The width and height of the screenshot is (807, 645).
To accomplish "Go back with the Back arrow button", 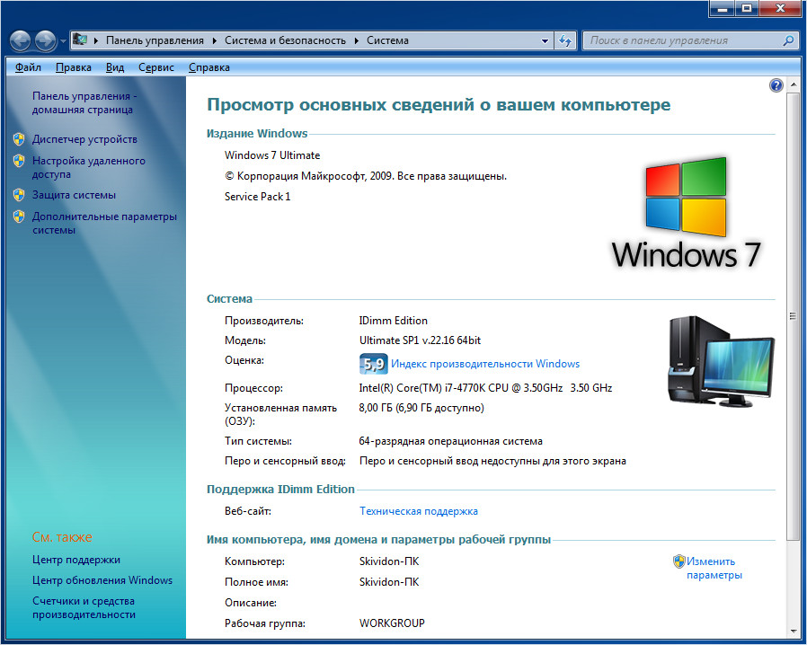I will click(x=21, y=40).
